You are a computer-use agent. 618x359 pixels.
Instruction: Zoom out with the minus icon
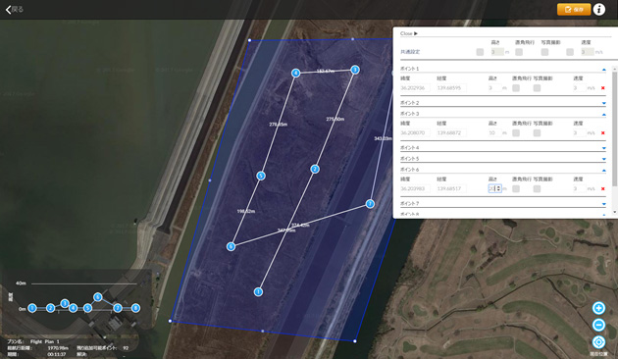598,325
